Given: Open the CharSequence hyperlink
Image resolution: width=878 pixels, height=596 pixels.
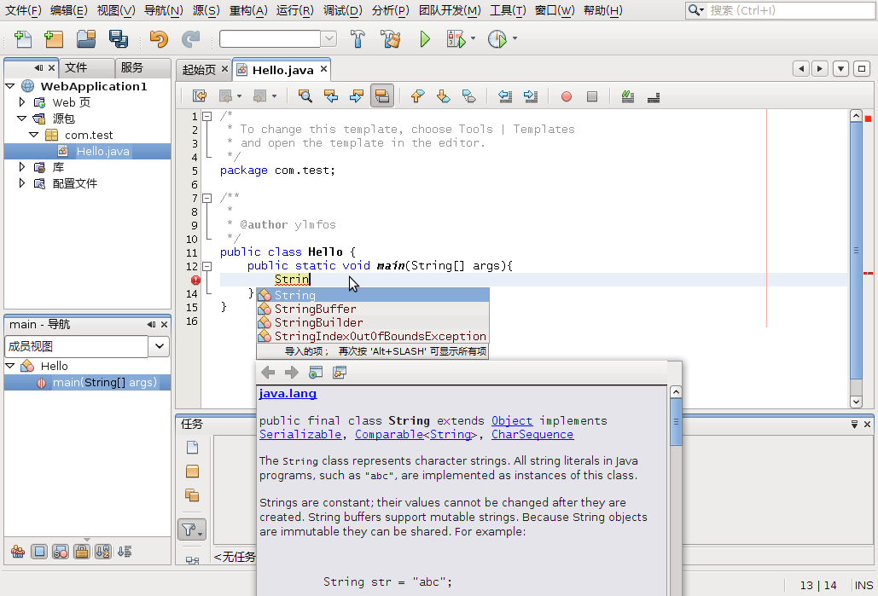Looking at the screenshot, I should click(x=532, y=434).
